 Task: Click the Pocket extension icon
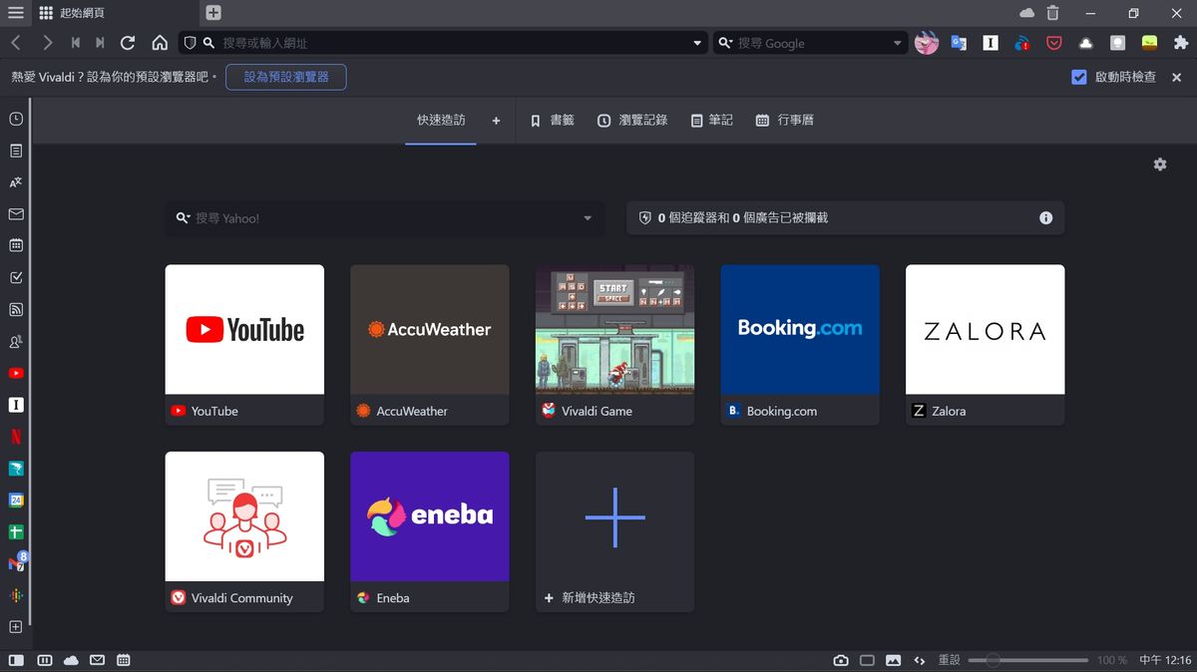[x=1054, y=43]
